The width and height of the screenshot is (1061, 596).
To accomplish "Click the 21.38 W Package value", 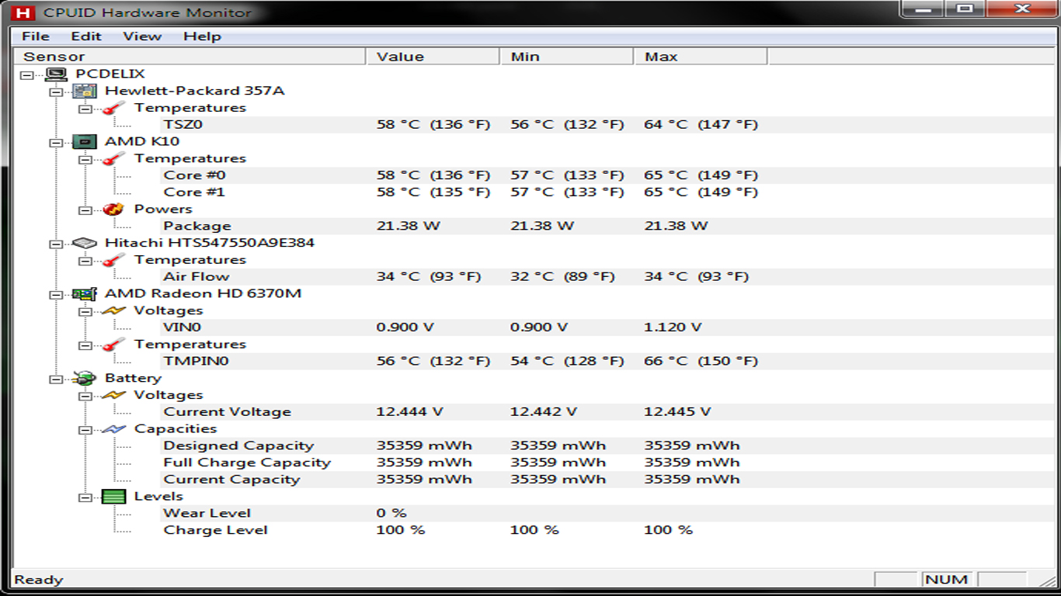I will [x=409, y=226].
